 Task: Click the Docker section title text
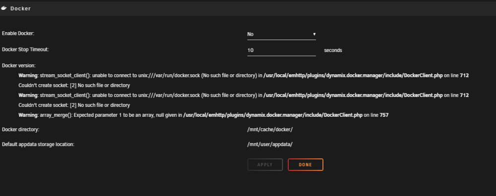(20, 8)
